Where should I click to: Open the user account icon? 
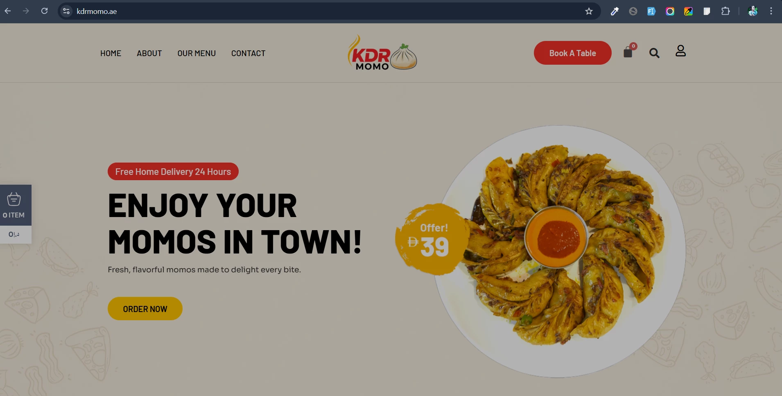(680, 51)
